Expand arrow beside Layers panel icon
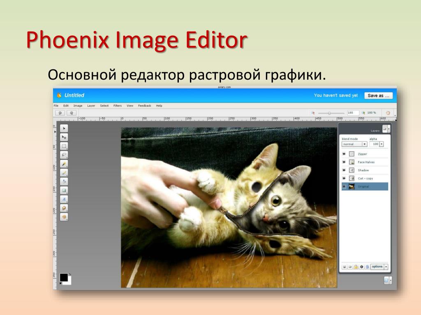Image resolution: width=421 pixels, height=315 pixels. 389,129
